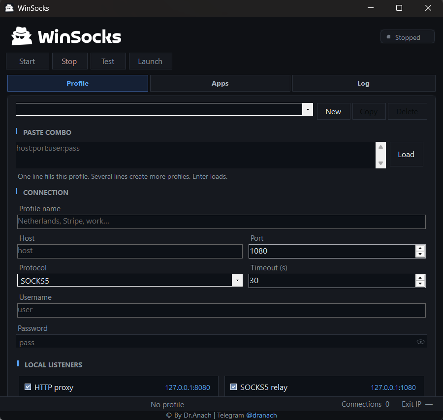Click into the Host input field

pyautogui.click(x=129, y=251)
